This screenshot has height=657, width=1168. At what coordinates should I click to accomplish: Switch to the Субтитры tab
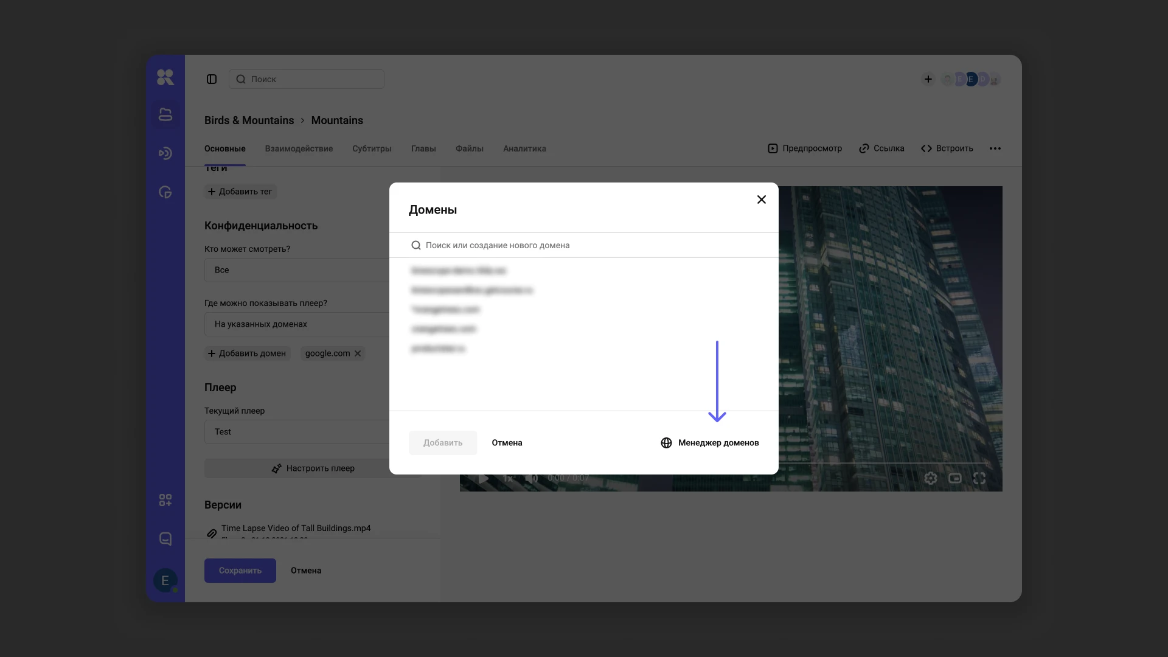click(x=372, y=148)
